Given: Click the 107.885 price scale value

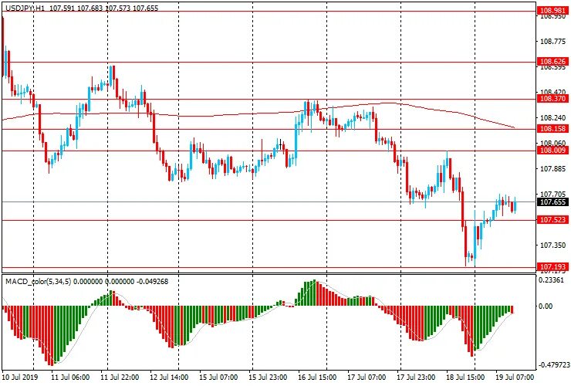Looking at the screenshot, I should click(x=552, y=169).
